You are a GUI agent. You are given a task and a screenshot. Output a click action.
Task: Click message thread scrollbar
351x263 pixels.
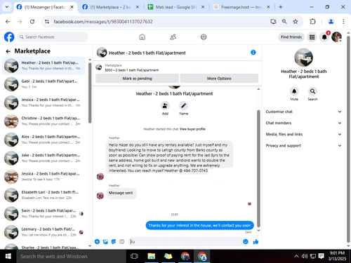coord(258,168)
